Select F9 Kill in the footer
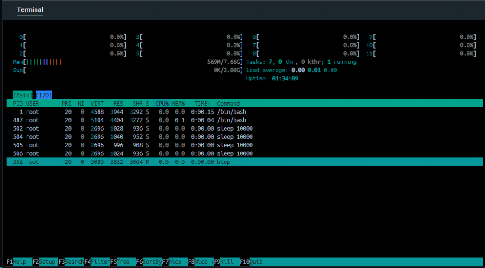This screenshot has height=268, width=485. coord(227,262)
